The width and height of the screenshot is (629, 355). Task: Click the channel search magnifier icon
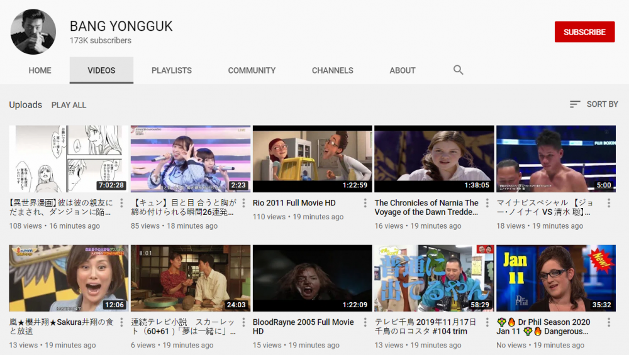458,70
